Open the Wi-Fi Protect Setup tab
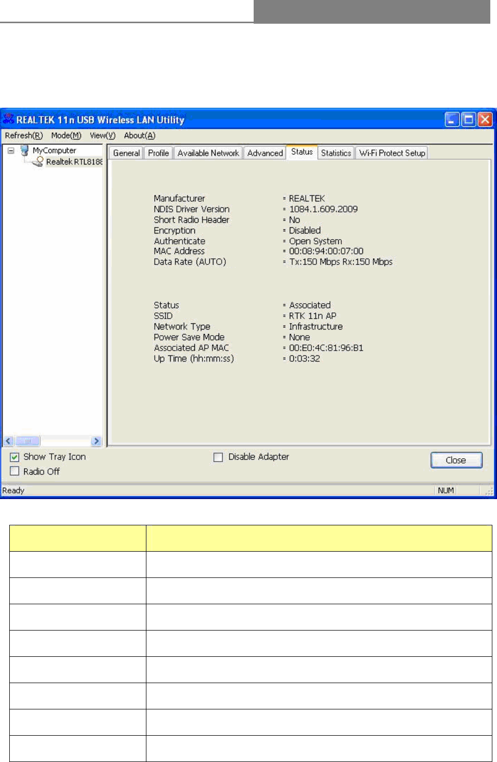The height and width of the screenshot is (762, 497). tap(392, 153)
